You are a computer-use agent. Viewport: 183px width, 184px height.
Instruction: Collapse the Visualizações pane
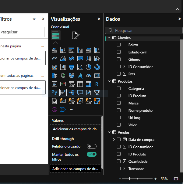[99, 19]
